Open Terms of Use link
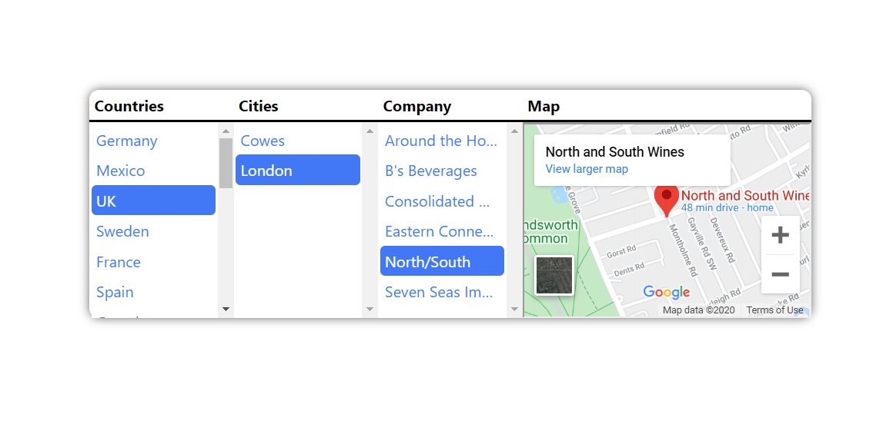Screen dimensions: 893x424 coord(774,310)
